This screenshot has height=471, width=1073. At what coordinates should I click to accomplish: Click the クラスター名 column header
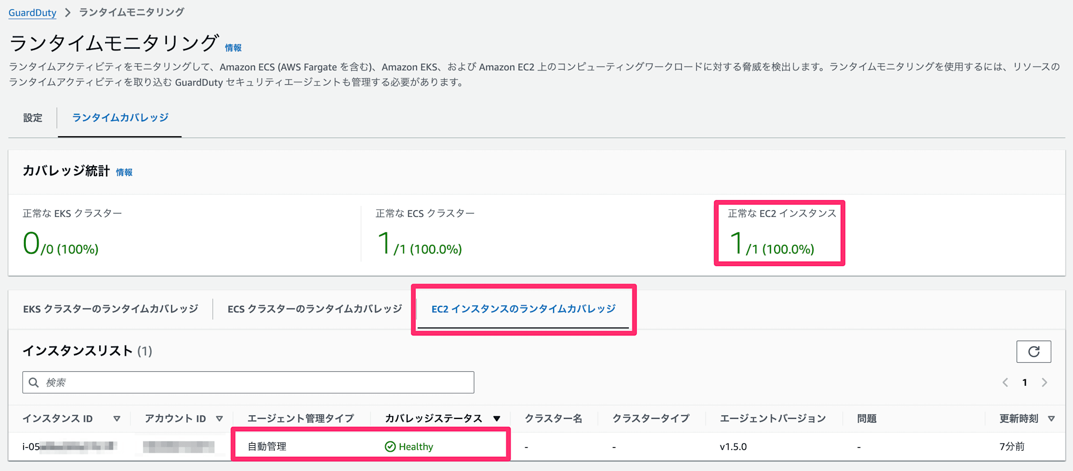coord(554,418)
